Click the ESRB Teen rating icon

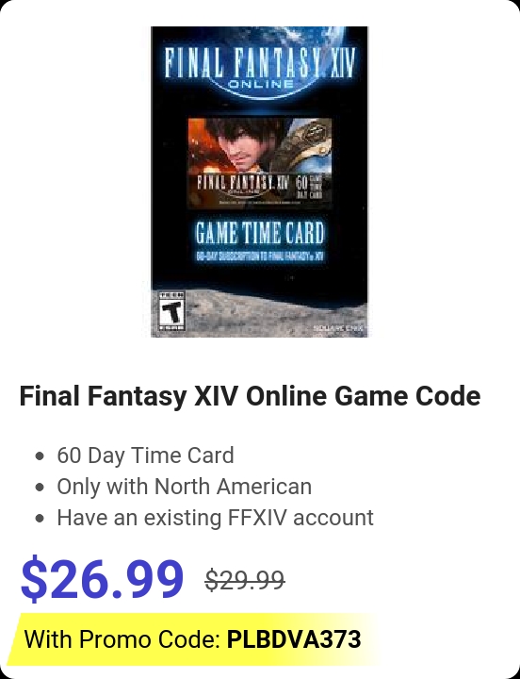point(171,310)
